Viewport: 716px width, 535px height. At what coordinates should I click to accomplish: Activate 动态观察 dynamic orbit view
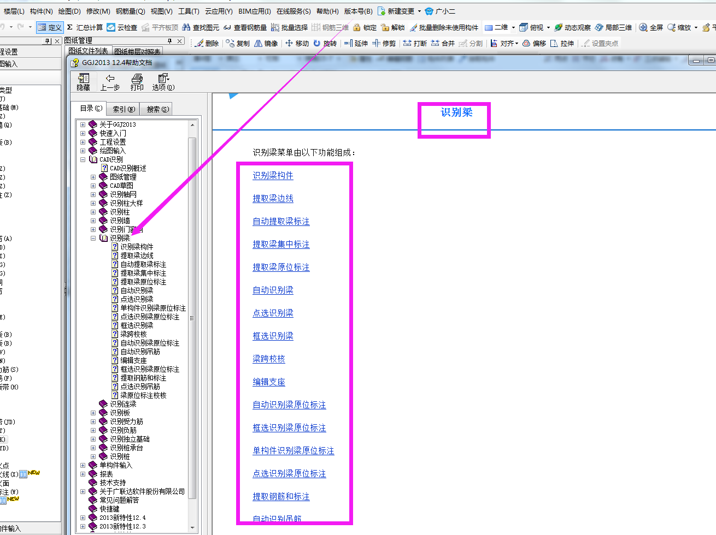pyautogui.click(x=572, y=27)
